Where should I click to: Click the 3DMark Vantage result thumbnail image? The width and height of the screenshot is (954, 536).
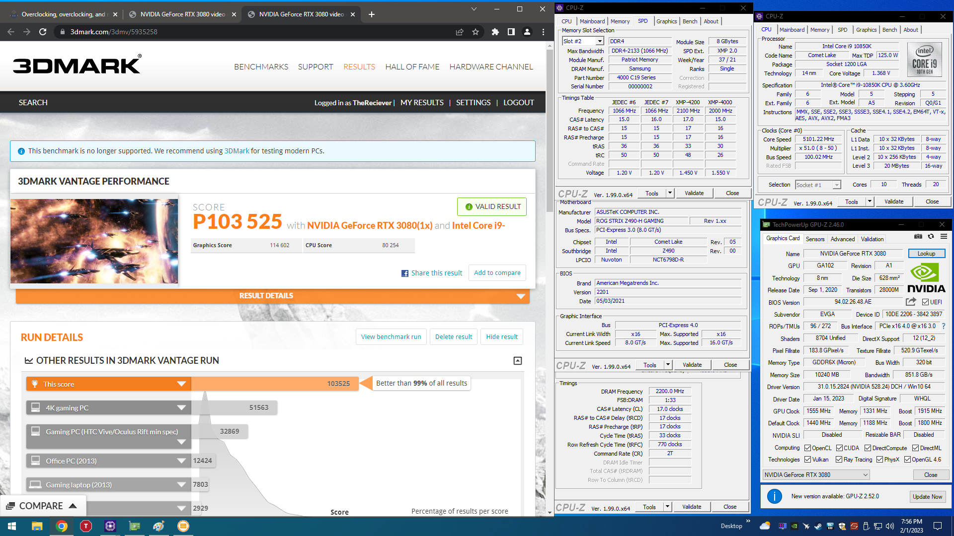coord(94,241)
